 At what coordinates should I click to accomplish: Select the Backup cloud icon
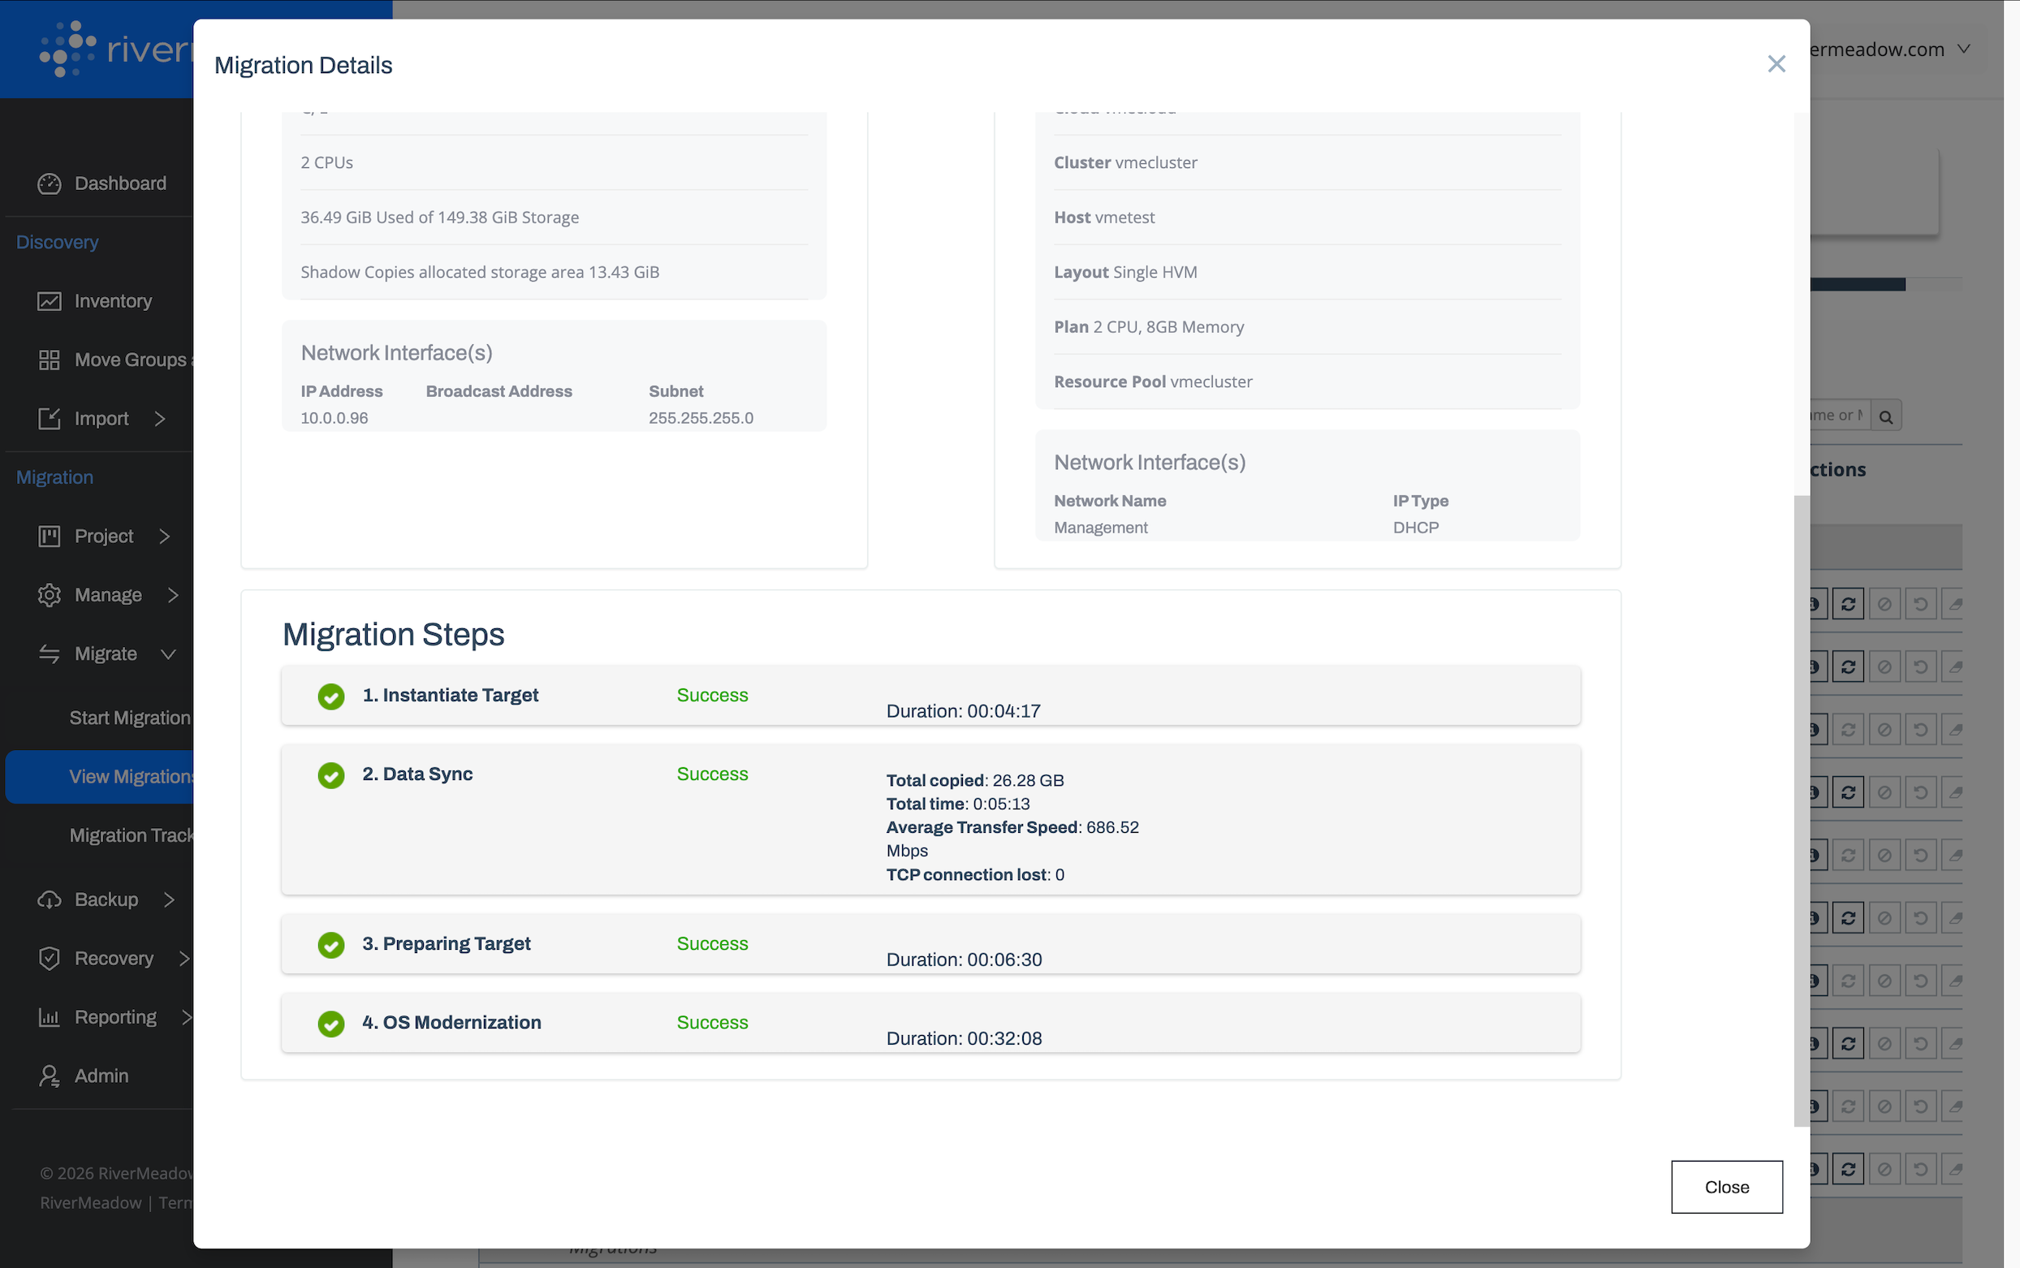(49, 899)
